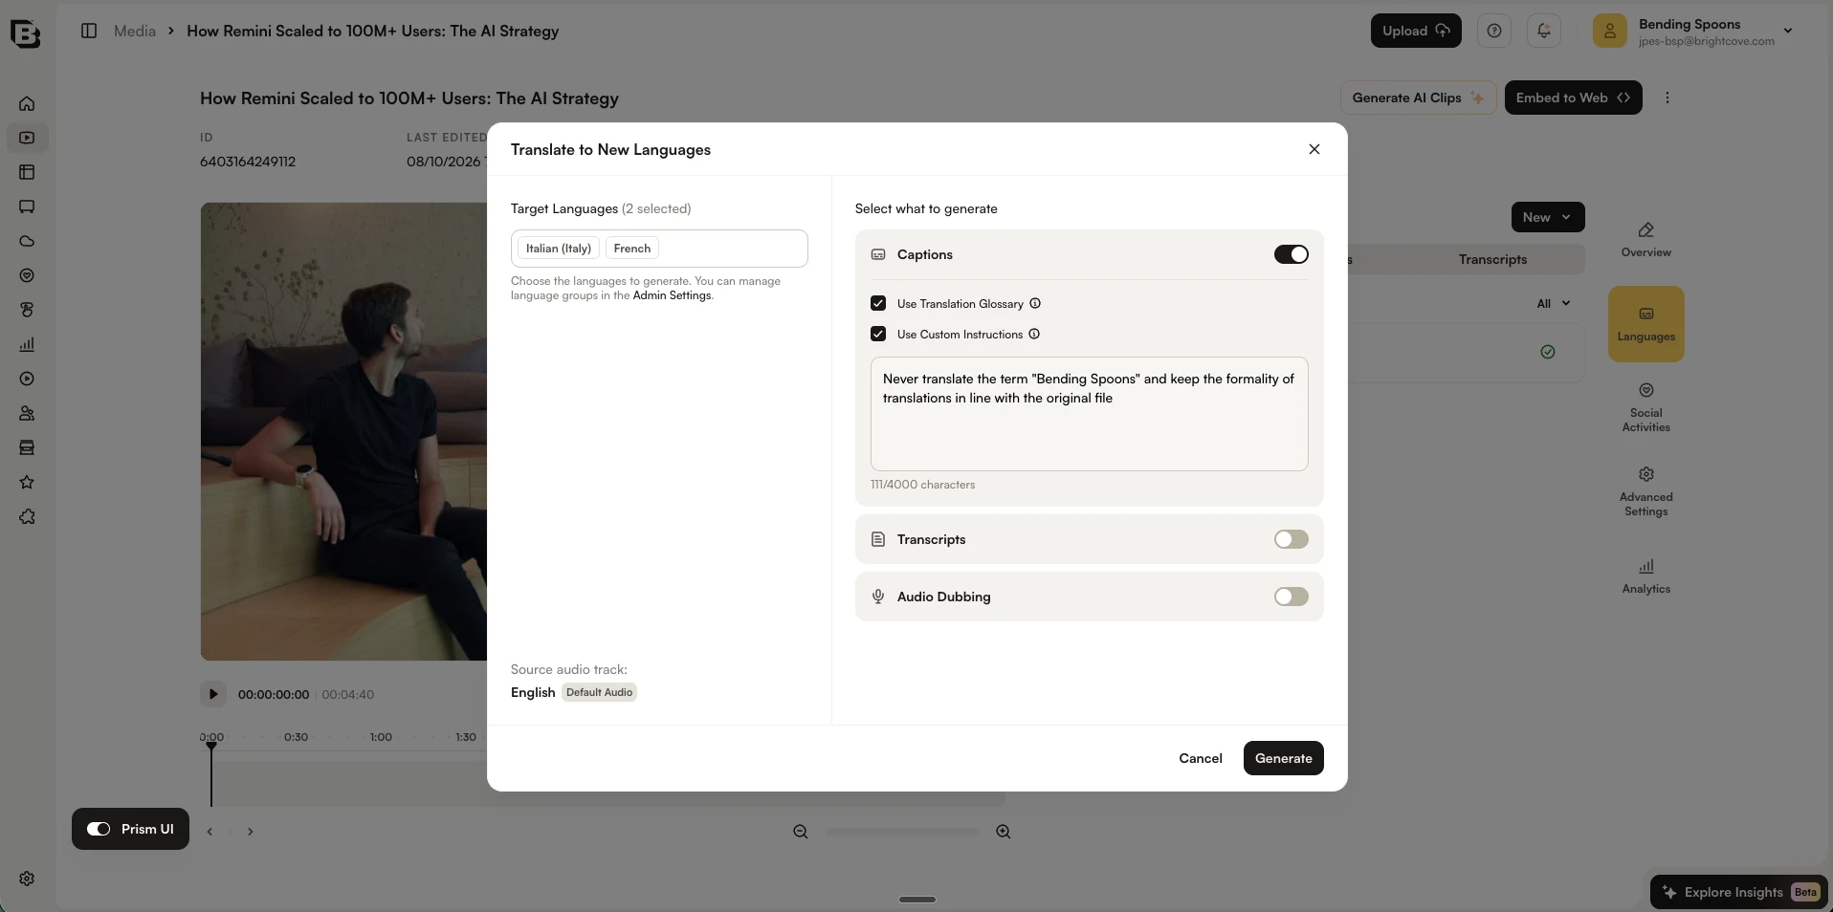Open the notifications bell icon
1833x912 pixels.
click(x=1544, y=31)
